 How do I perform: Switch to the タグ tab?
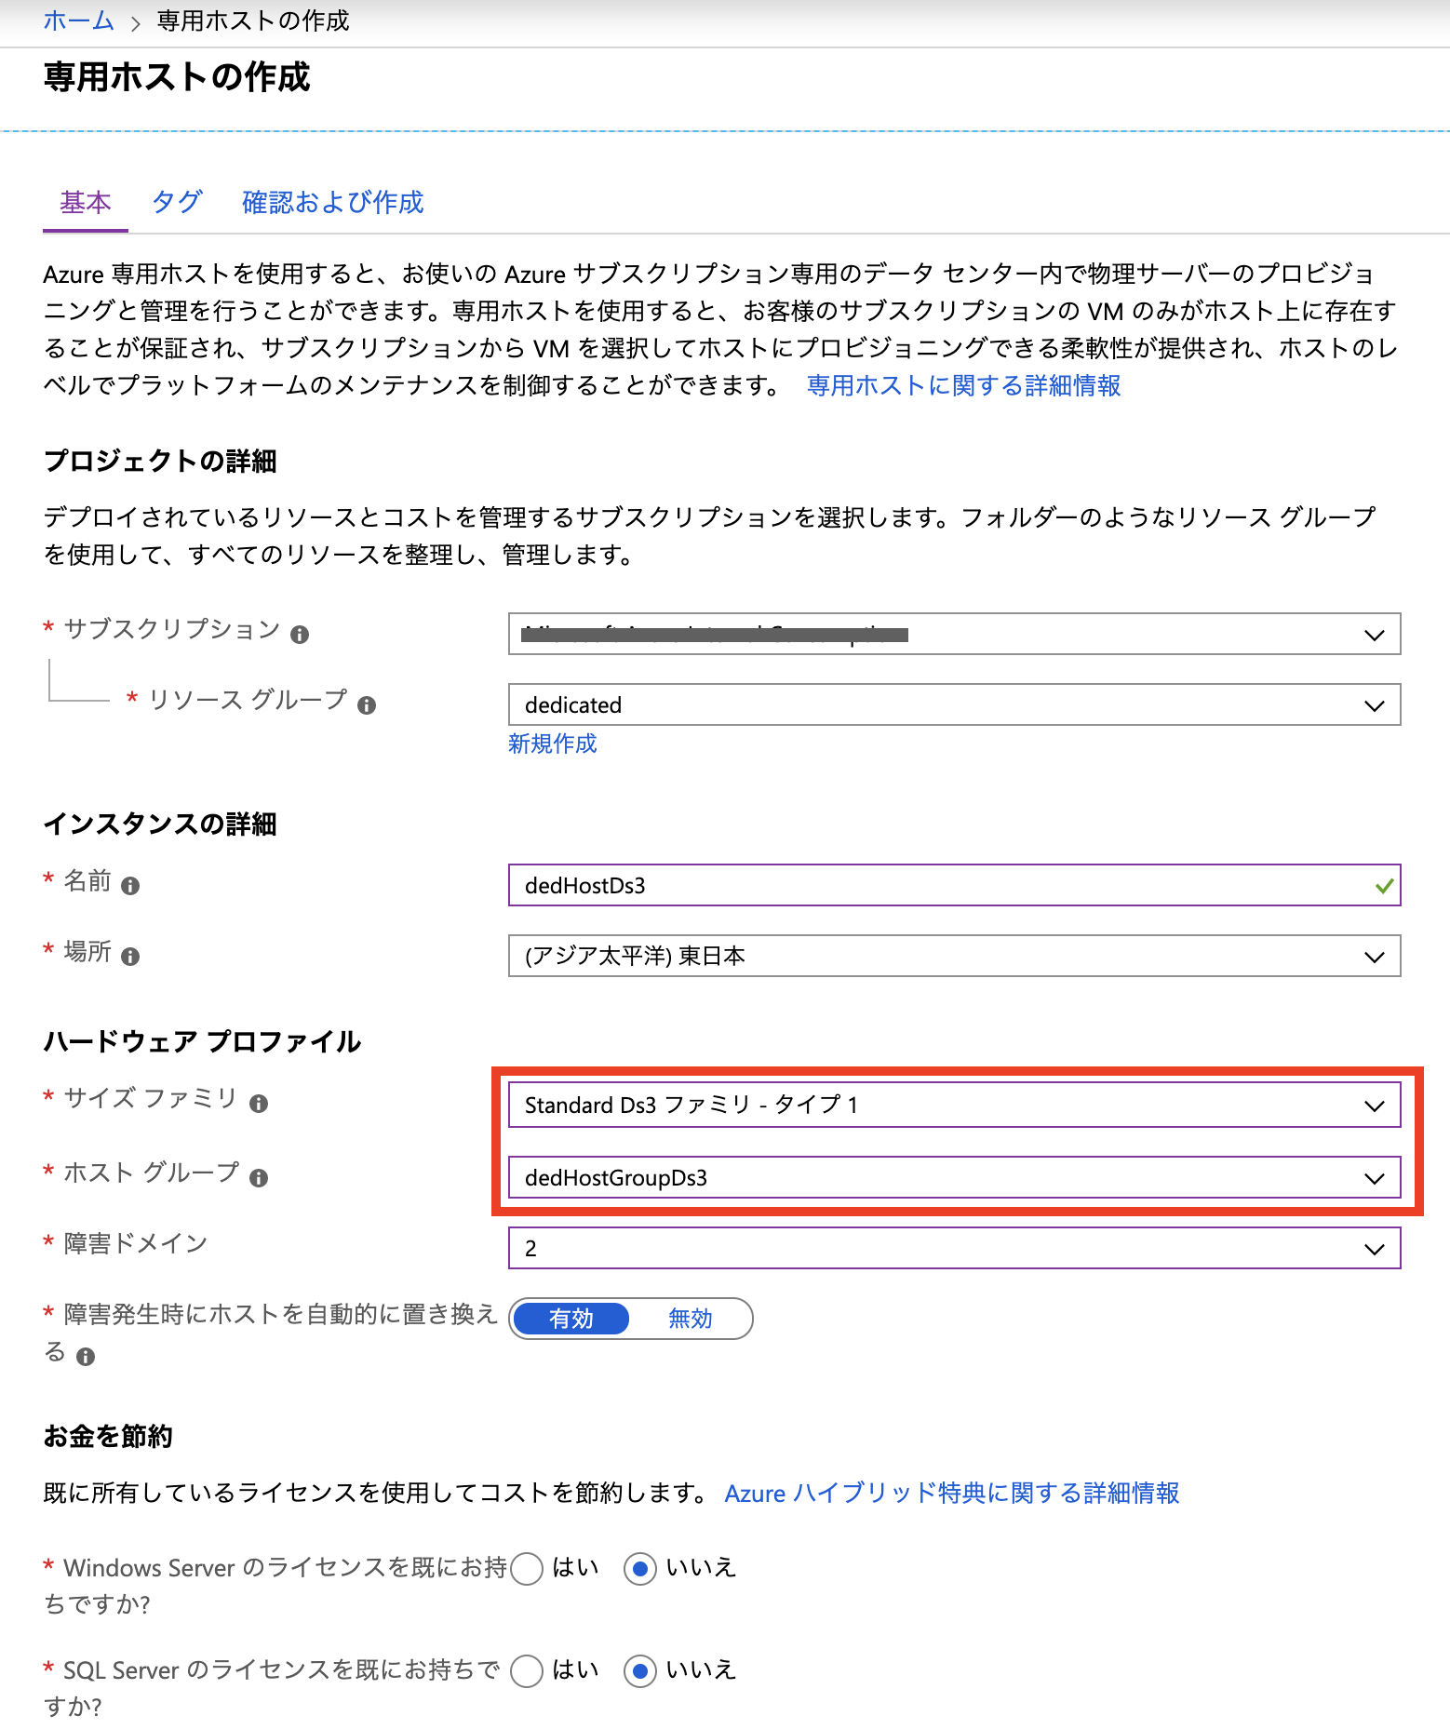(177, 202)
